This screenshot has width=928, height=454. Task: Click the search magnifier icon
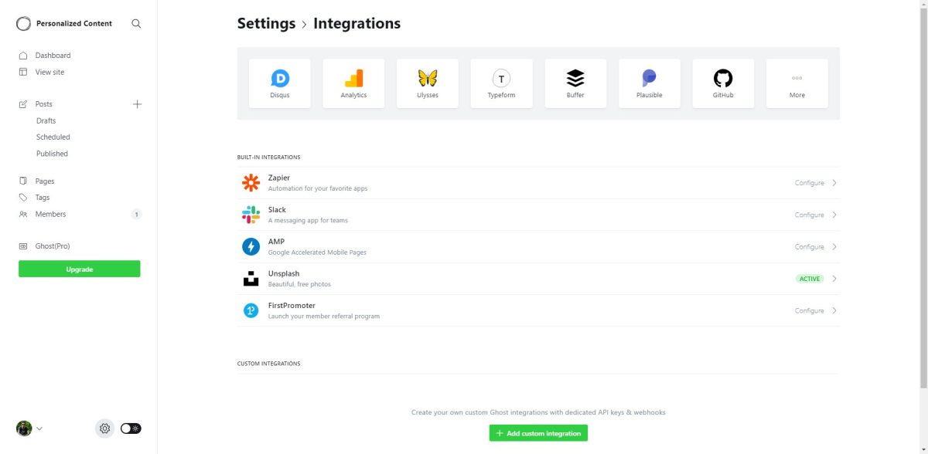click(136, 23)
